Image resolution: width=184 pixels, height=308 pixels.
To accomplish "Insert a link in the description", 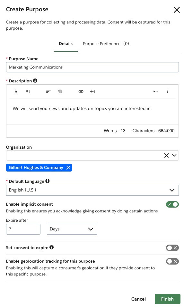I will (81, 91).
